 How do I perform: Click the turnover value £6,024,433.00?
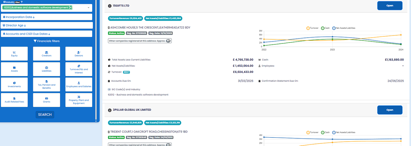[x=243, y=72]
